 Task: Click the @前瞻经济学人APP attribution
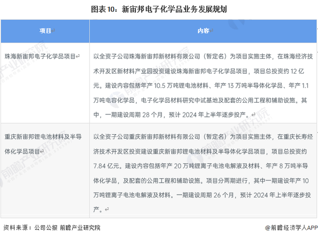(291, 227)
